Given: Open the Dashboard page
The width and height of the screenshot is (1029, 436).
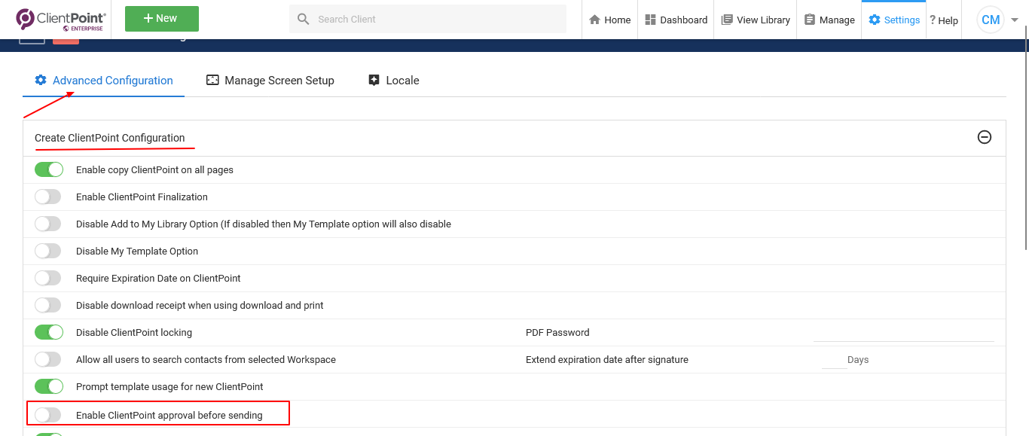Looking at the screenshot, I should 676,20.
